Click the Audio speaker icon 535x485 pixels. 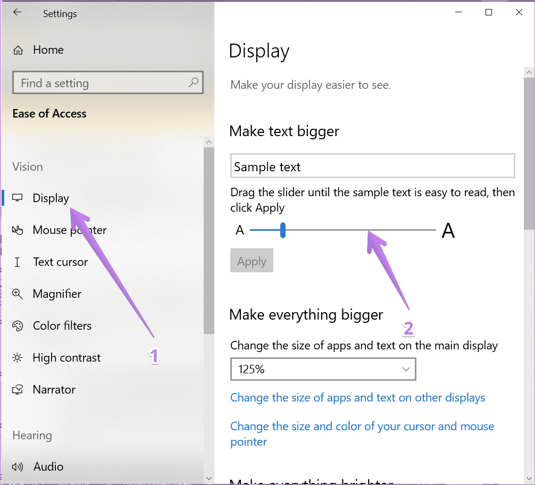pos(18,466)
